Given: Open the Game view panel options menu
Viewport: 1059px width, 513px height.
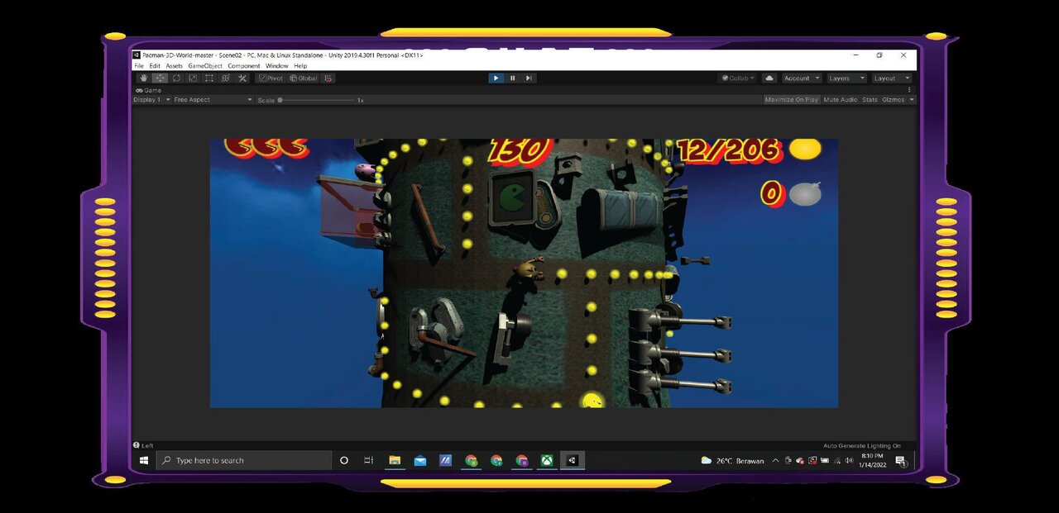Looking at the screenshot, I should point(909,90).
